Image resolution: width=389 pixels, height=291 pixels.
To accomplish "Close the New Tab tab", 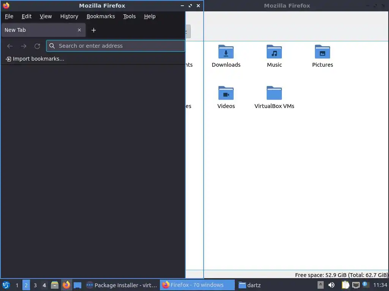I will click(79, 30).
